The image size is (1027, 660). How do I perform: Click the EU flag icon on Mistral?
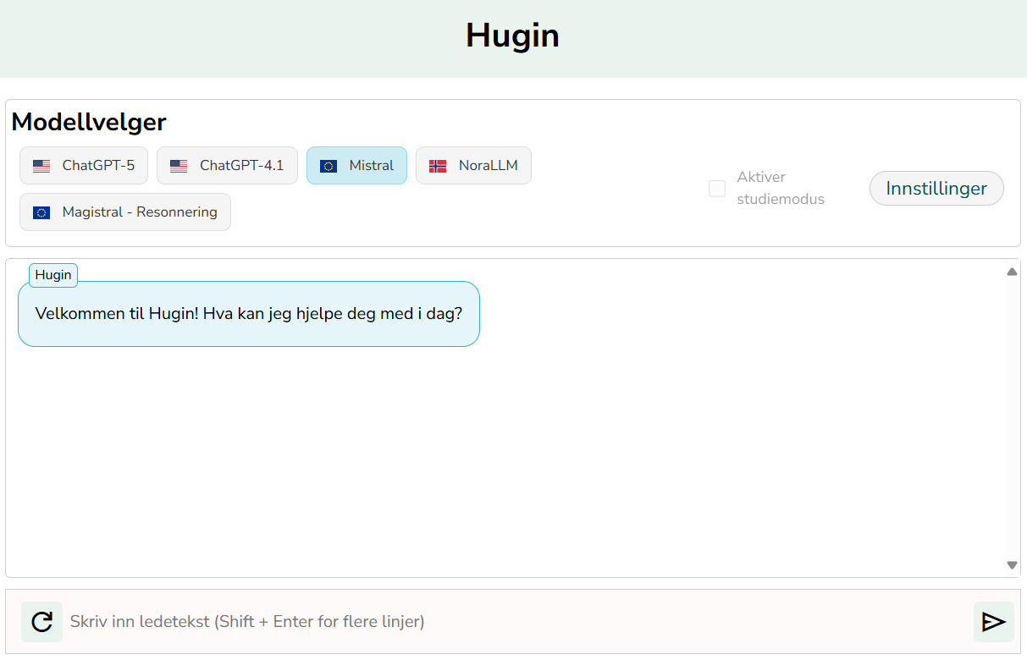329,166
